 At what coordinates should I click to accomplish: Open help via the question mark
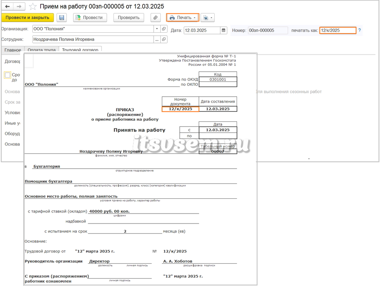point(360,30)
